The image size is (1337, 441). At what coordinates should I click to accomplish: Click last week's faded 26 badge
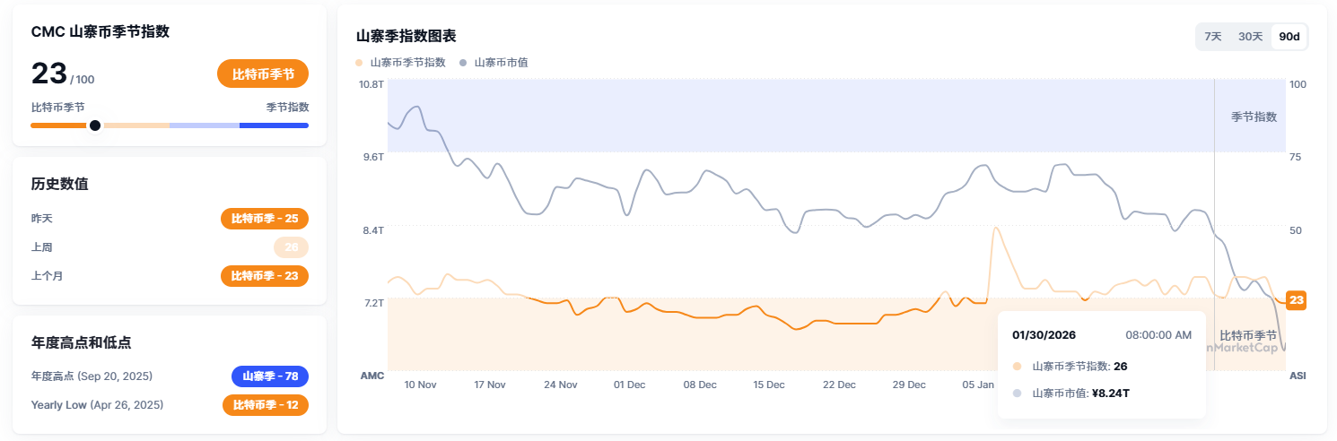point(291,247)
